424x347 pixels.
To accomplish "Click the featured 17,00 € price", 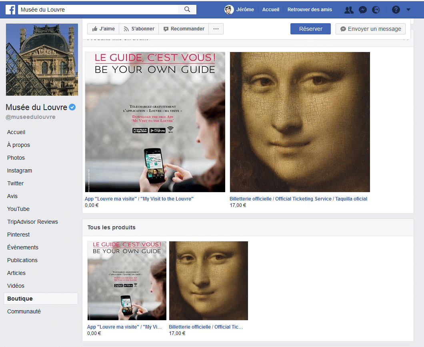I will point(238,205).
